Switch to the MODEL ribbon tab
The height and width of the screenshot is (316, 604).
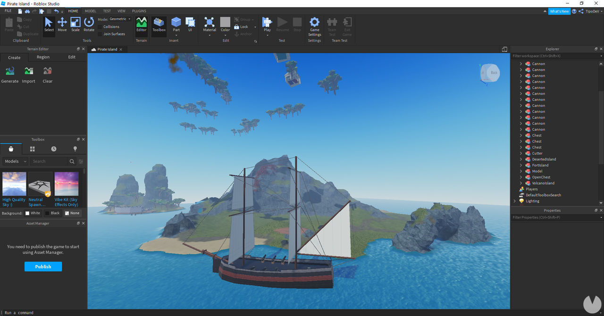[90, 11]
